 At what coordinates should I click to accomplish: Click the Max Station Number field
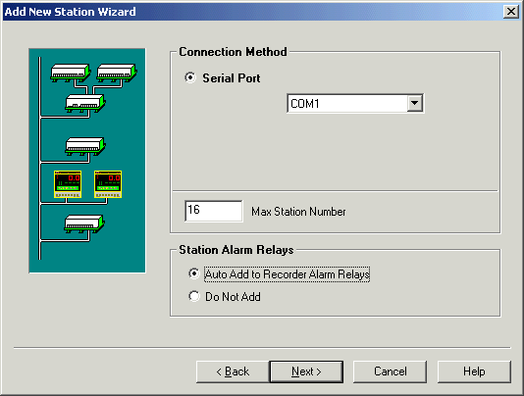tap(214, 211)
